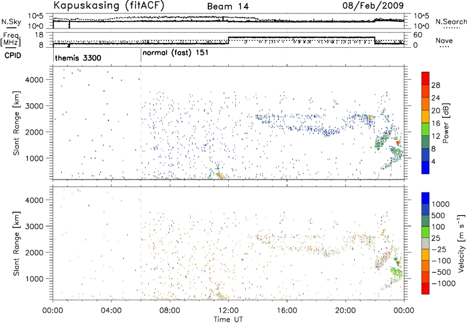
Task: Click the '04:00' time axis tick label
Action: [x=111, y=311]
